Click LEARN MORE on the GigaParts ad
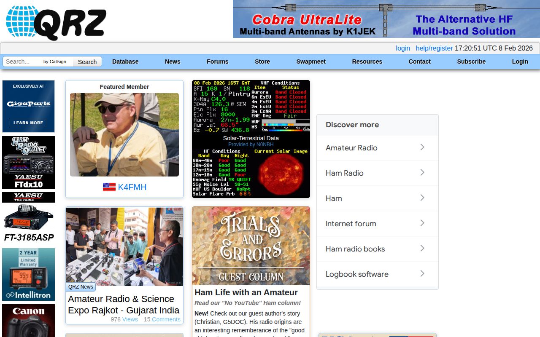This screenshot has height=337, width=540. [x=28, y=123]
